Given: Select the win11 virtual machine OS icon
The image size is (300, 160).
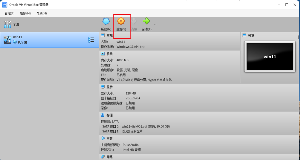Looking at the screenshot, I should tap(7, 40).
